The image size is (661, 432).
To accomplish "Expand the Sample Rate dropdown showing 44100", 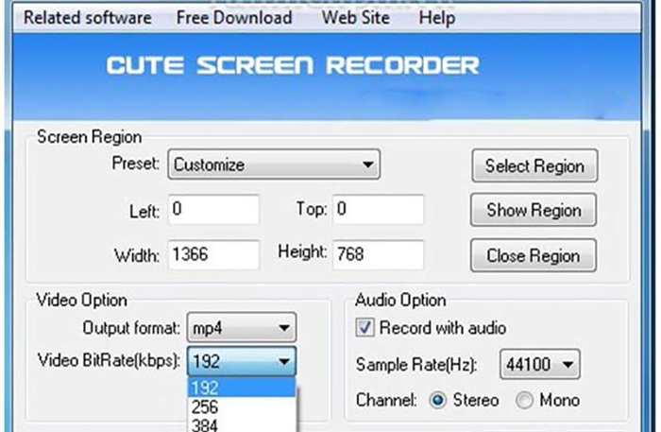I will (x=540, y=364).
